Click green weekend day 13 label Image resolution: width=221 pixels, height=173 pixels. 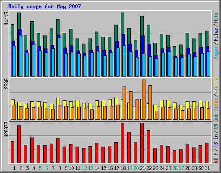91,168
